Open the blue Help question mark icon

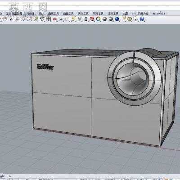[x=142, y=19]
